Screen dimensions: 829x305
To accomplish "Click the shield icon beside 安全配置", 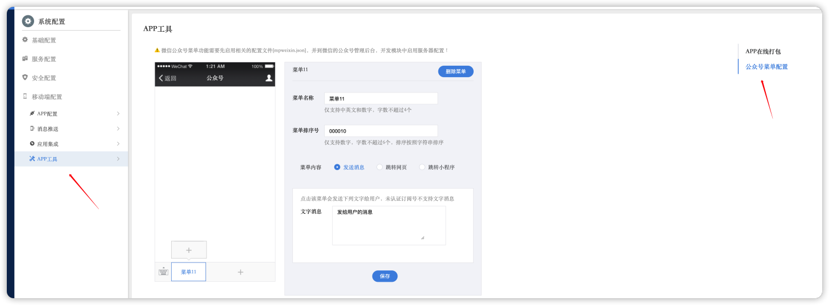I will tap(25, 78).
